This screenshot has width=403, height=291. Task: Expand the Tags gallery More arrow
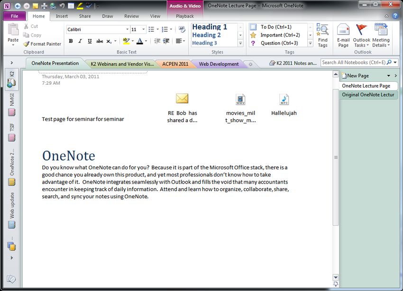click(311, 44)
